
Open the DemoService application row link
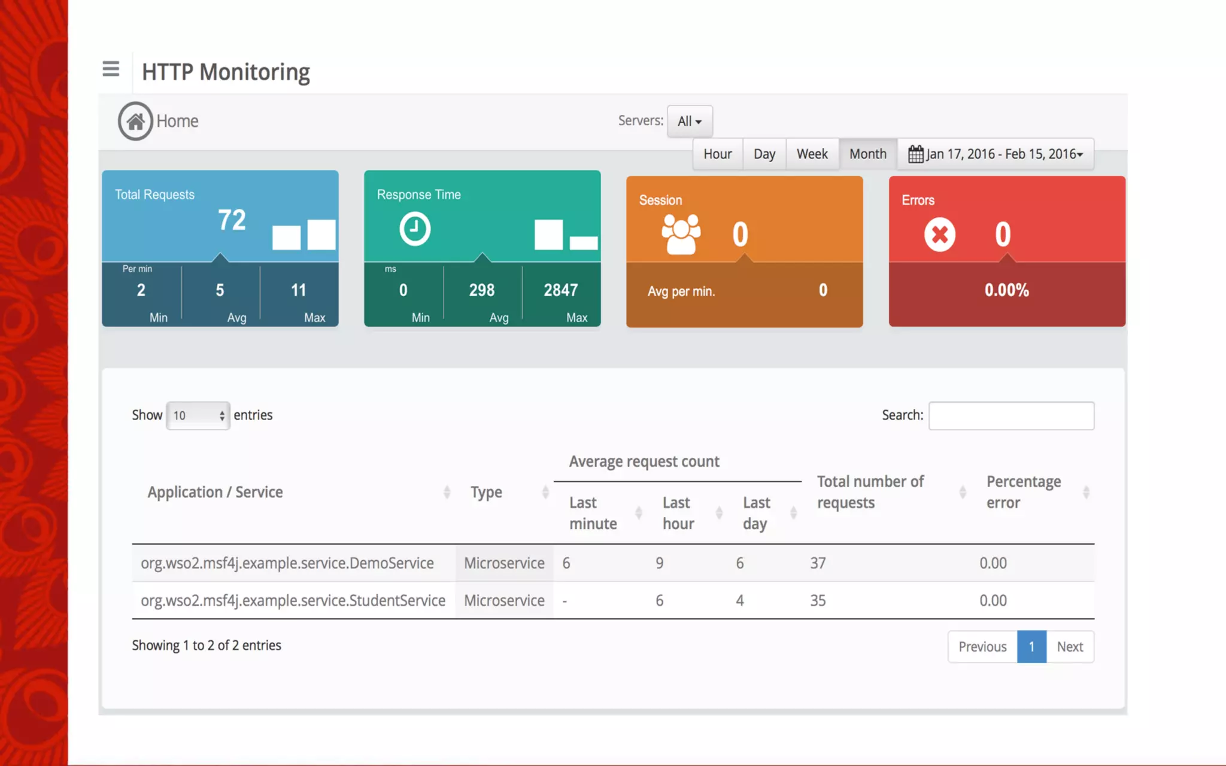[287, 563]
